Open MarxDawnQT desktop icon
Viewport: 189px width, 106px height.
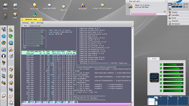click(x=83, y=6)
